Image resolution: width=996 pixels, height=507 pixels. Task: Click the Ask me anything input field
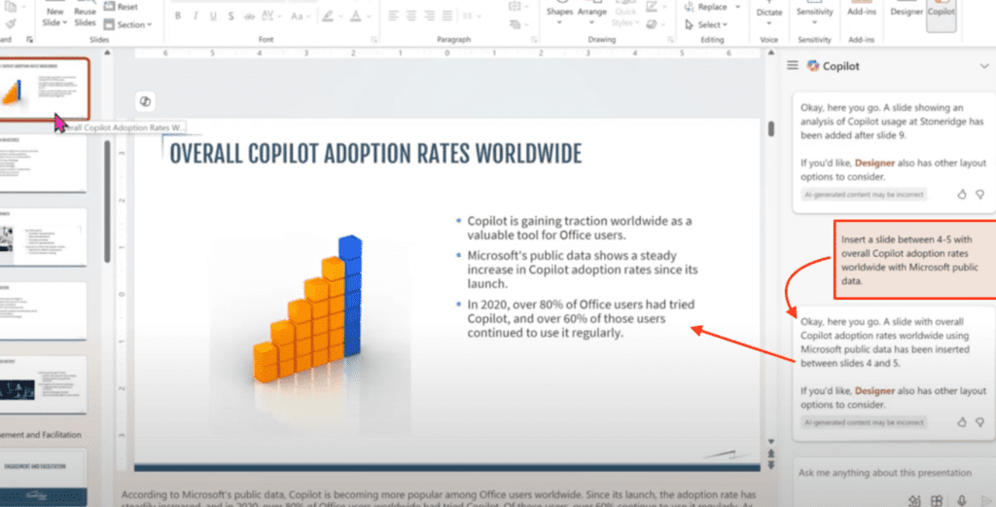tap(875, 472)
